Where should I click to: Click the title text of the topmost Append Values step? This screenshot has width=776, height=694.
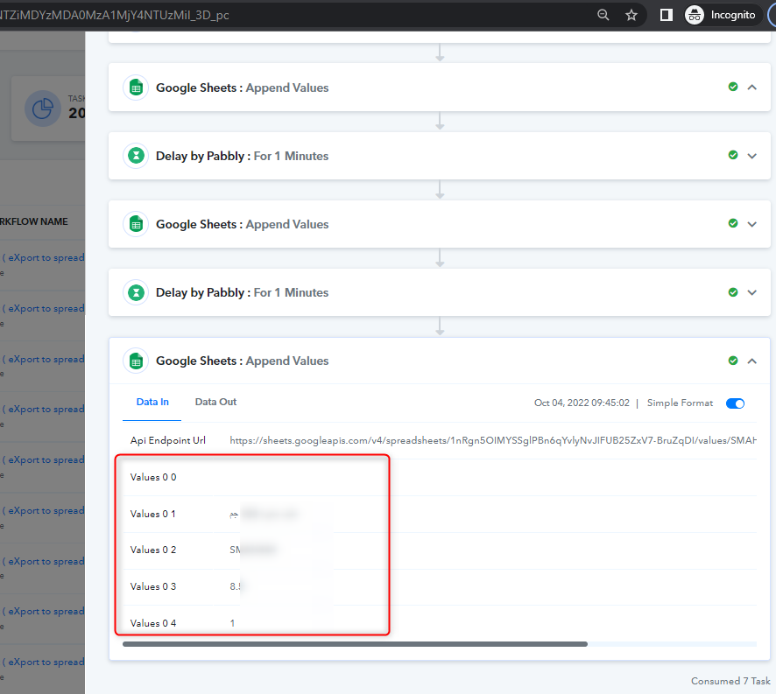pos(242,88)
